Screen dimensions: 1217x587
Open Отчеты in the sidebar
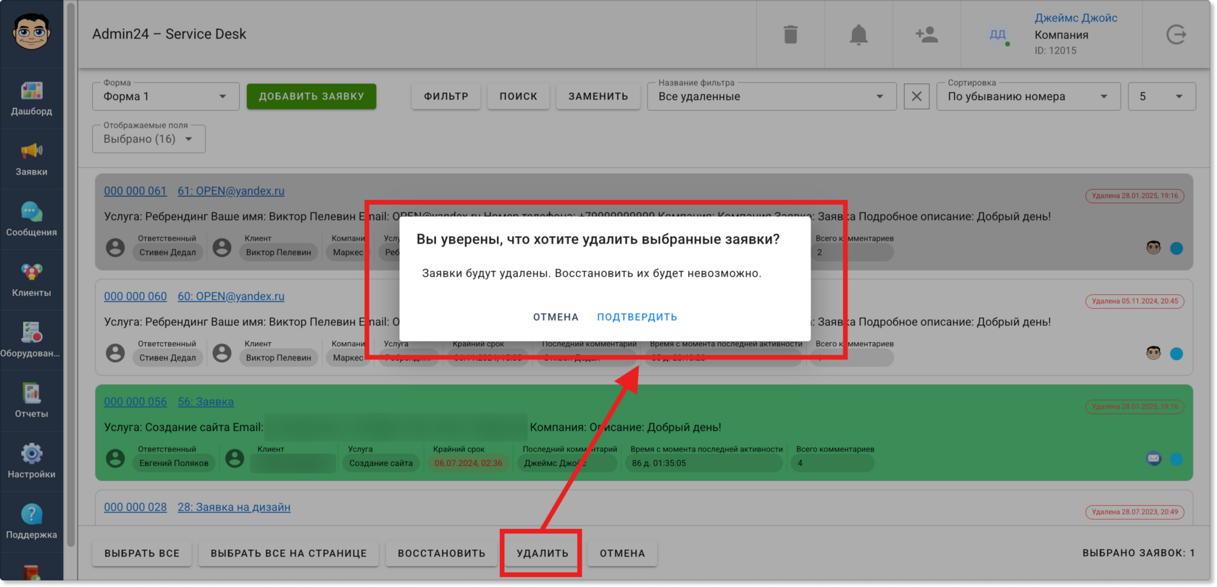tap(31, 401)
